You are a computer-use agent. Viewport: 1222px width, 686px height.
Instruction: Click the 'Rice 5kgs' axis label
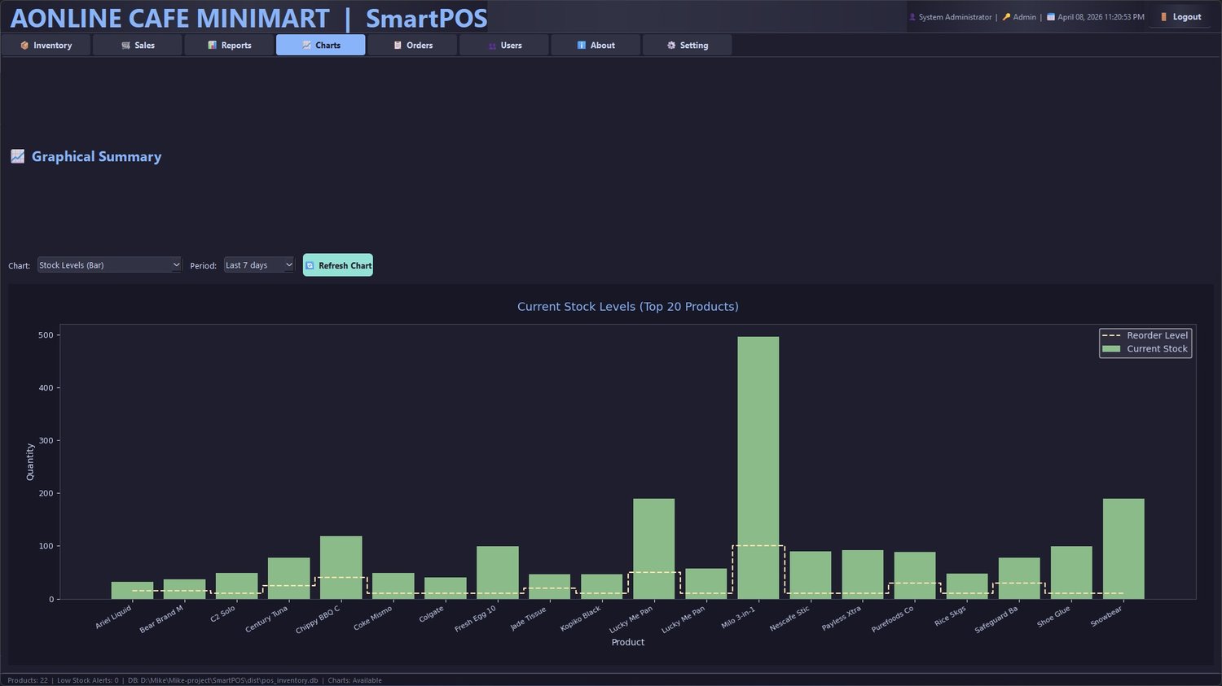click(951, 615)
